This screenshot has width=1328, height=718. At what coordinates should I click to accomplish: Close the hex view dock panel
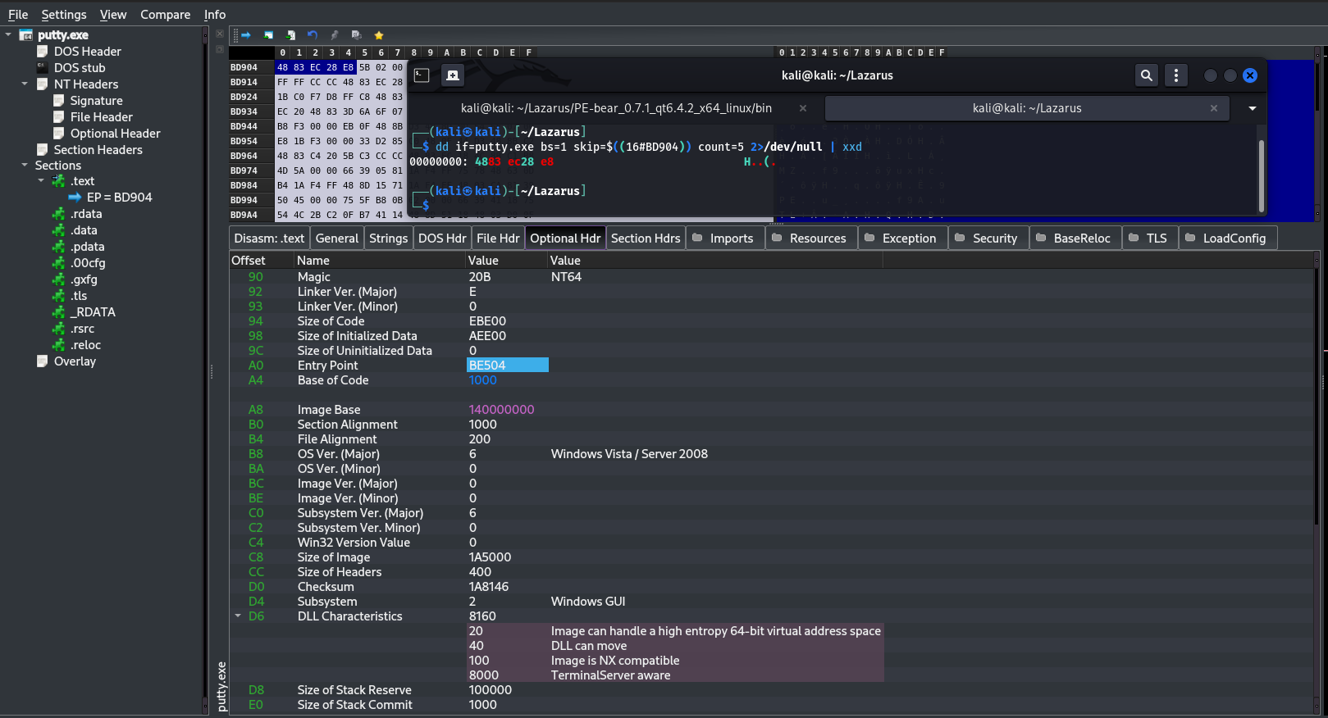pyautogui.click(x=220, y=34)
